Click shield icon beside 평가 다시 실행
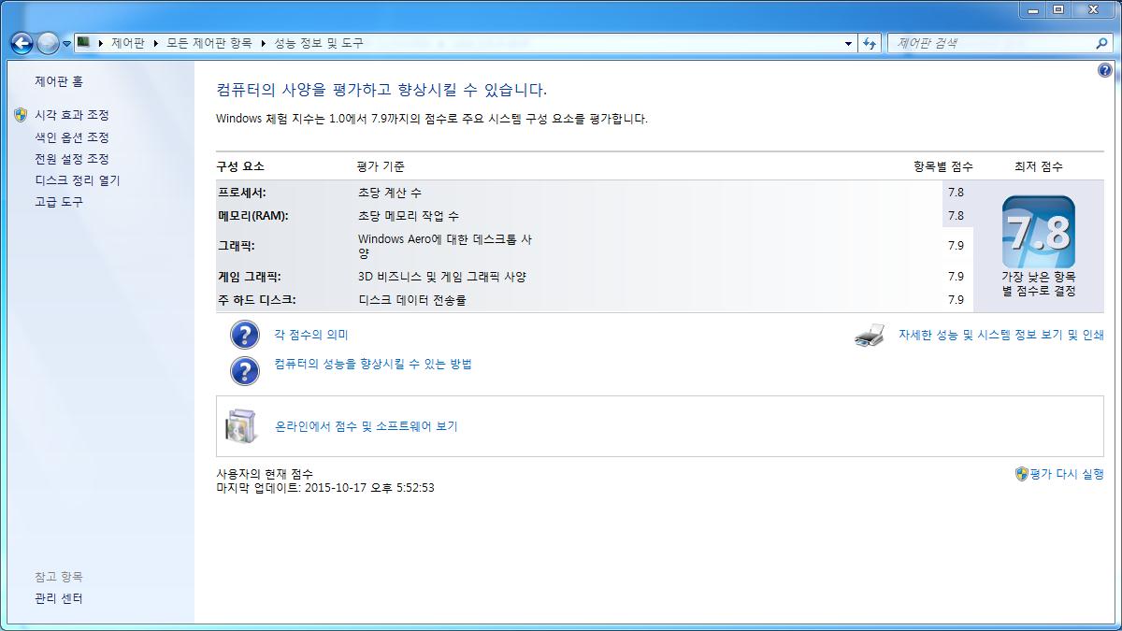This screenshot has width=1122, height=631. 1021,474
